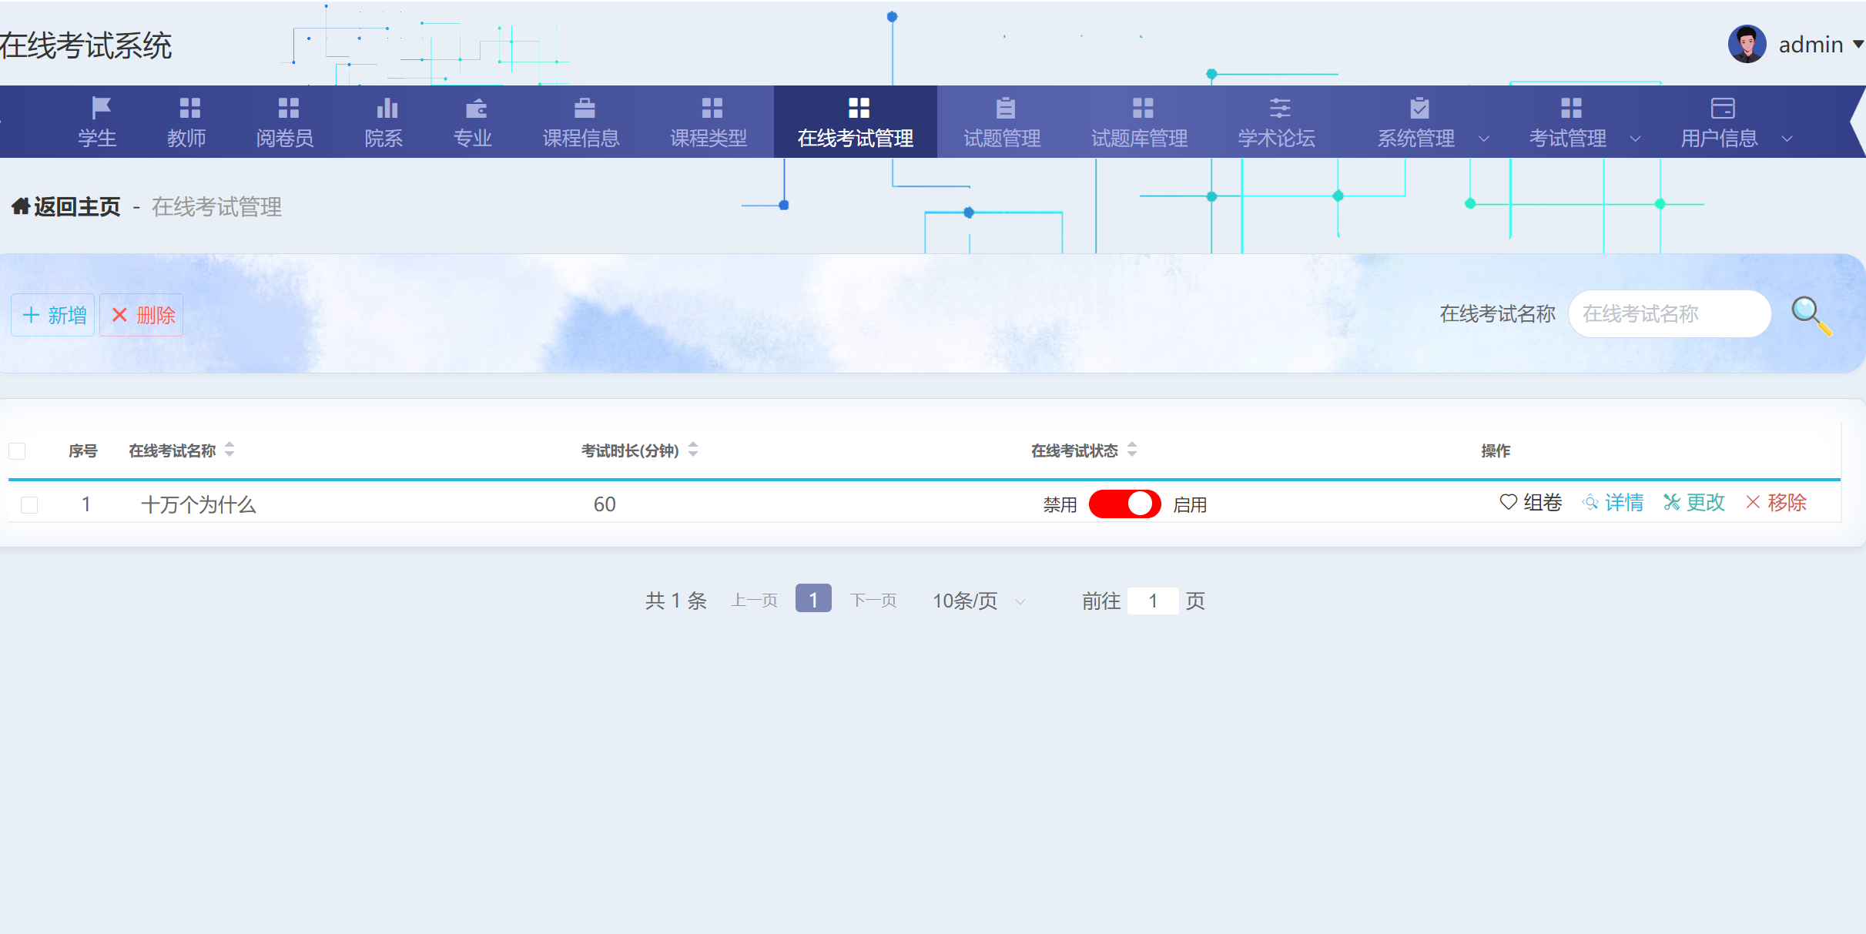Click the 在线考试名称 search input field
1866x934 pixels.
click(1669, 313)
